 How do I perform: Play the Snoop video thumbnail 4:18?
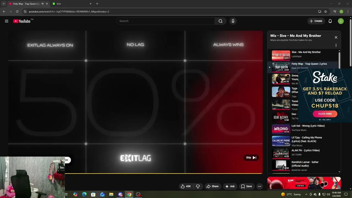(281, 79)
